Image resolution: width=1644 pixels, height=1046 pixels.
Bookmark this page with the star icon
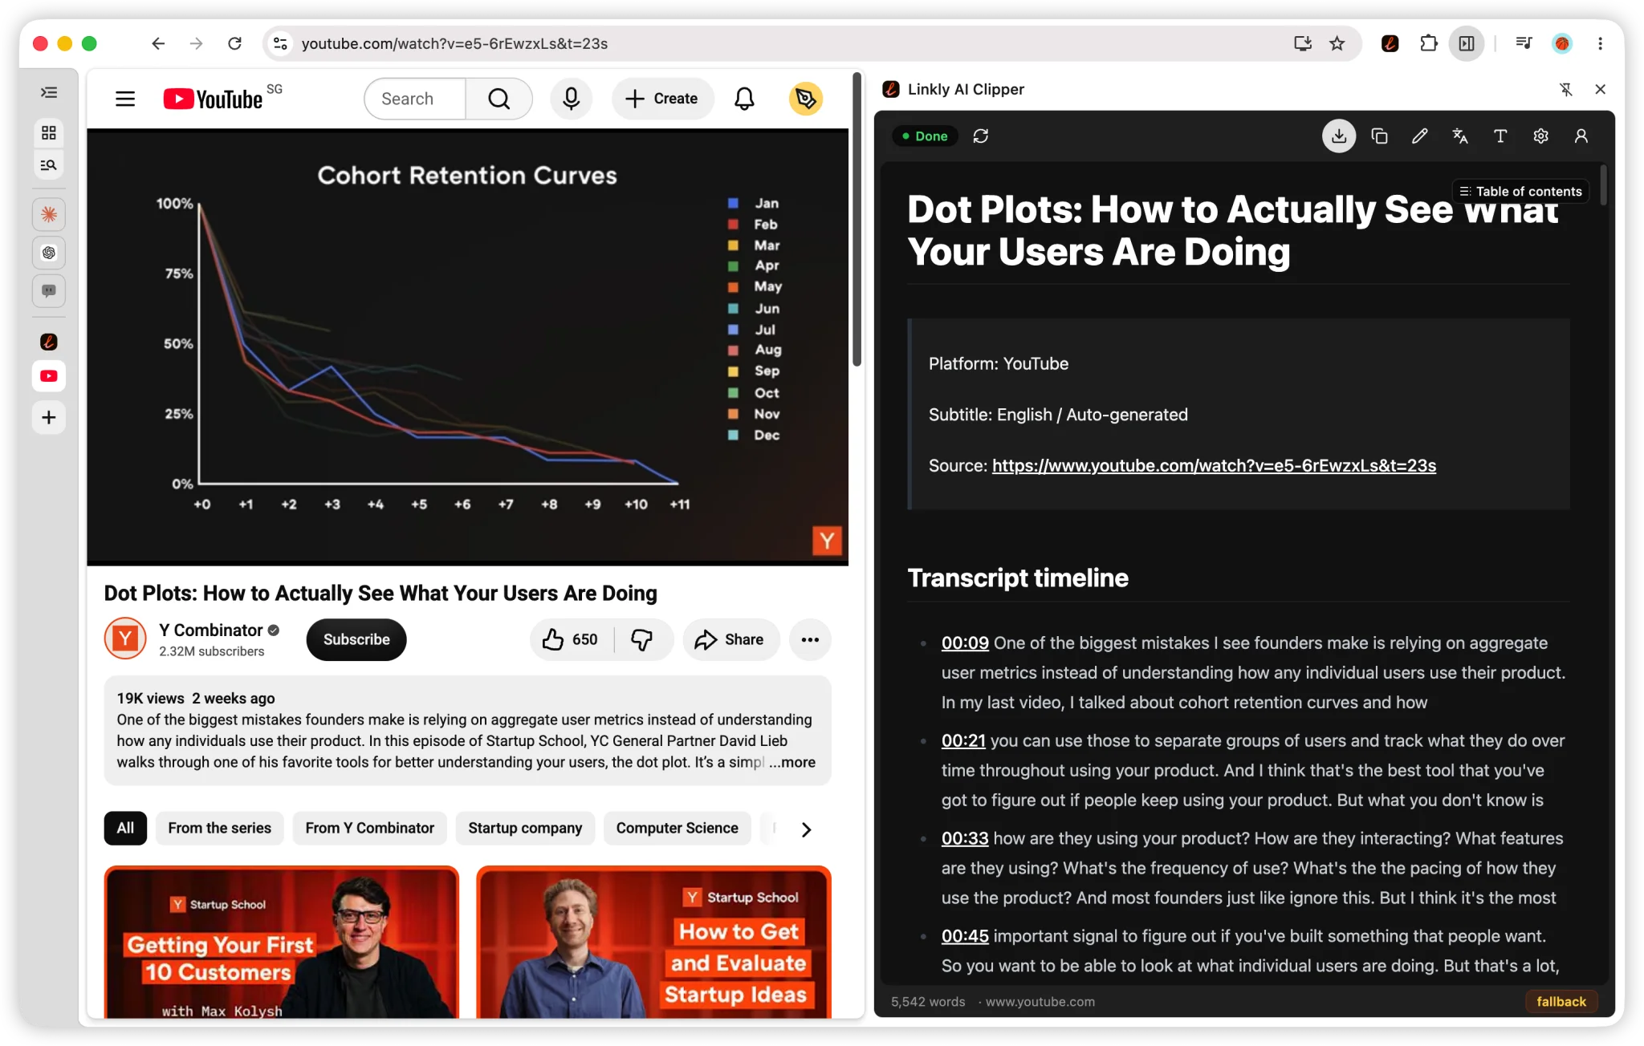click(1337, 43)
